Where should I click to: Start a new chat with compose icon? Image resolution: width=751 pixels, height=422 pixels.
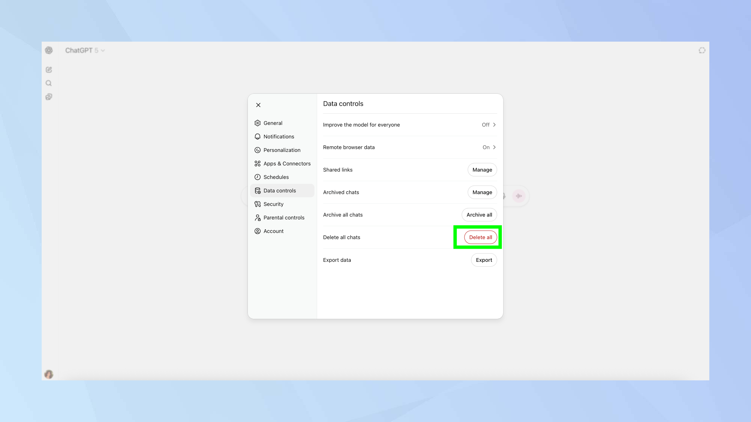point(49,70)
